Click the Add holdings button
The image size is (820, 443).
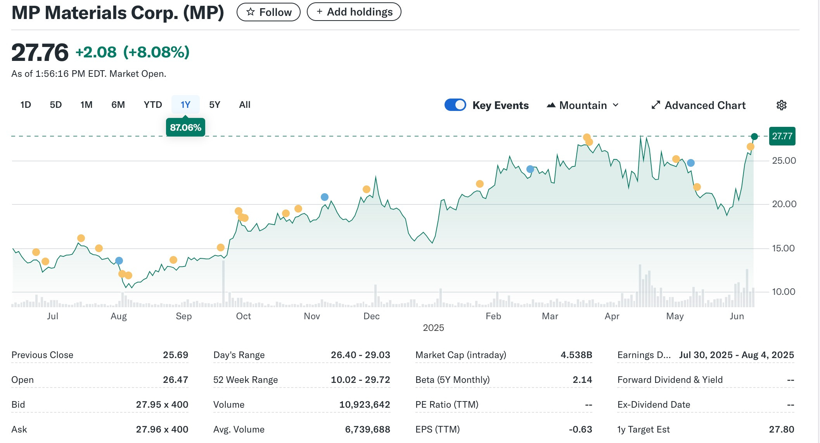354,12
